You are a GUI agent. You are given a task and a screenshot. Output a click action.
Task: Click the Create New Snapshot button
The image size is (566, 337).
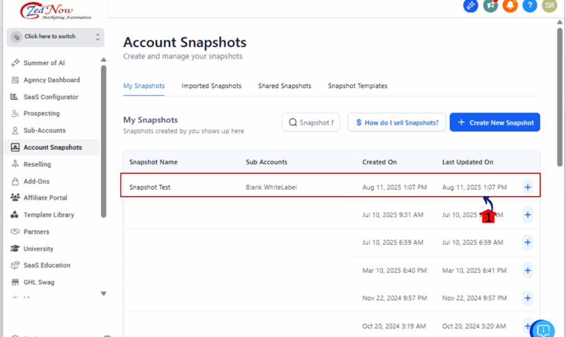pos(495,122)
